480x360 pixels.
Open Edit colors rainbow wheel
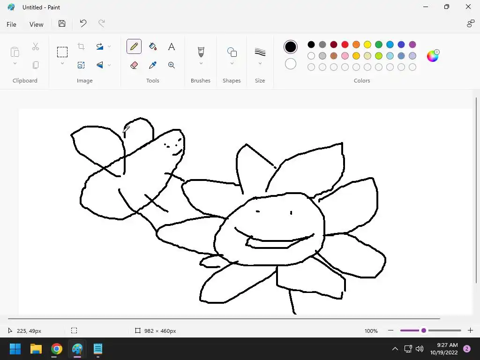[433, 56]
